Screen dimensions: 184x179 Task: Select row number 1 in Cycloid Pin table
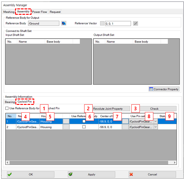[11, 121]
